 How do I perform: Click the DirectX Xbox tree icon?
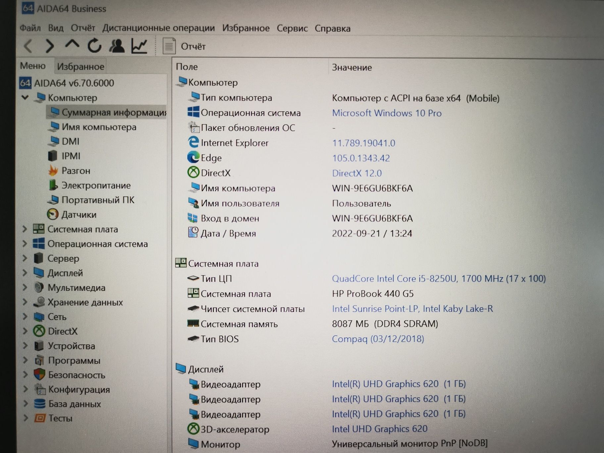coord(39,331)
